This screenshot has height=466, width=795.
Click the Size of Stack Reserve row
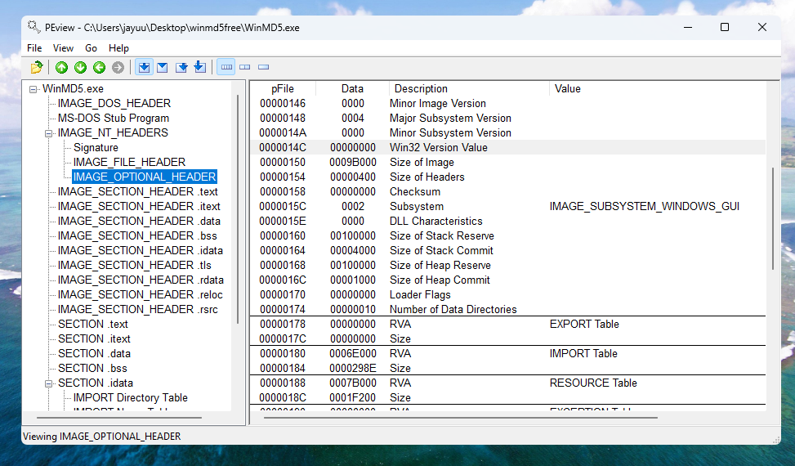click(x=507, y=235)
